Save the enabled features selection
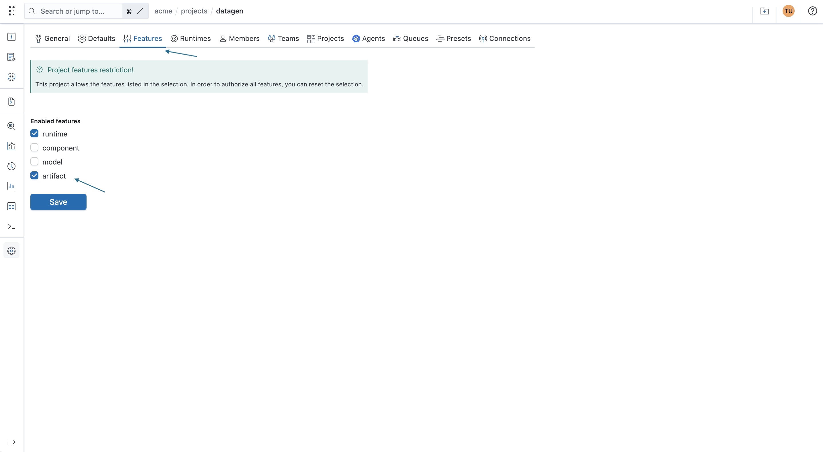 pyautogui.click(x=58, y=202)
